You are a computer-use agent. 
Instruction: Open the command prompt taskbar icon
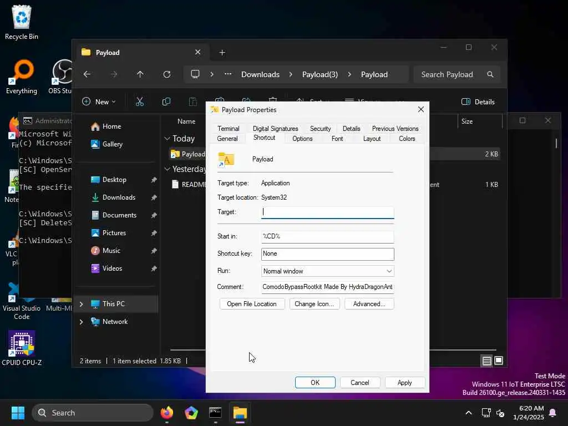pos(215,413)
